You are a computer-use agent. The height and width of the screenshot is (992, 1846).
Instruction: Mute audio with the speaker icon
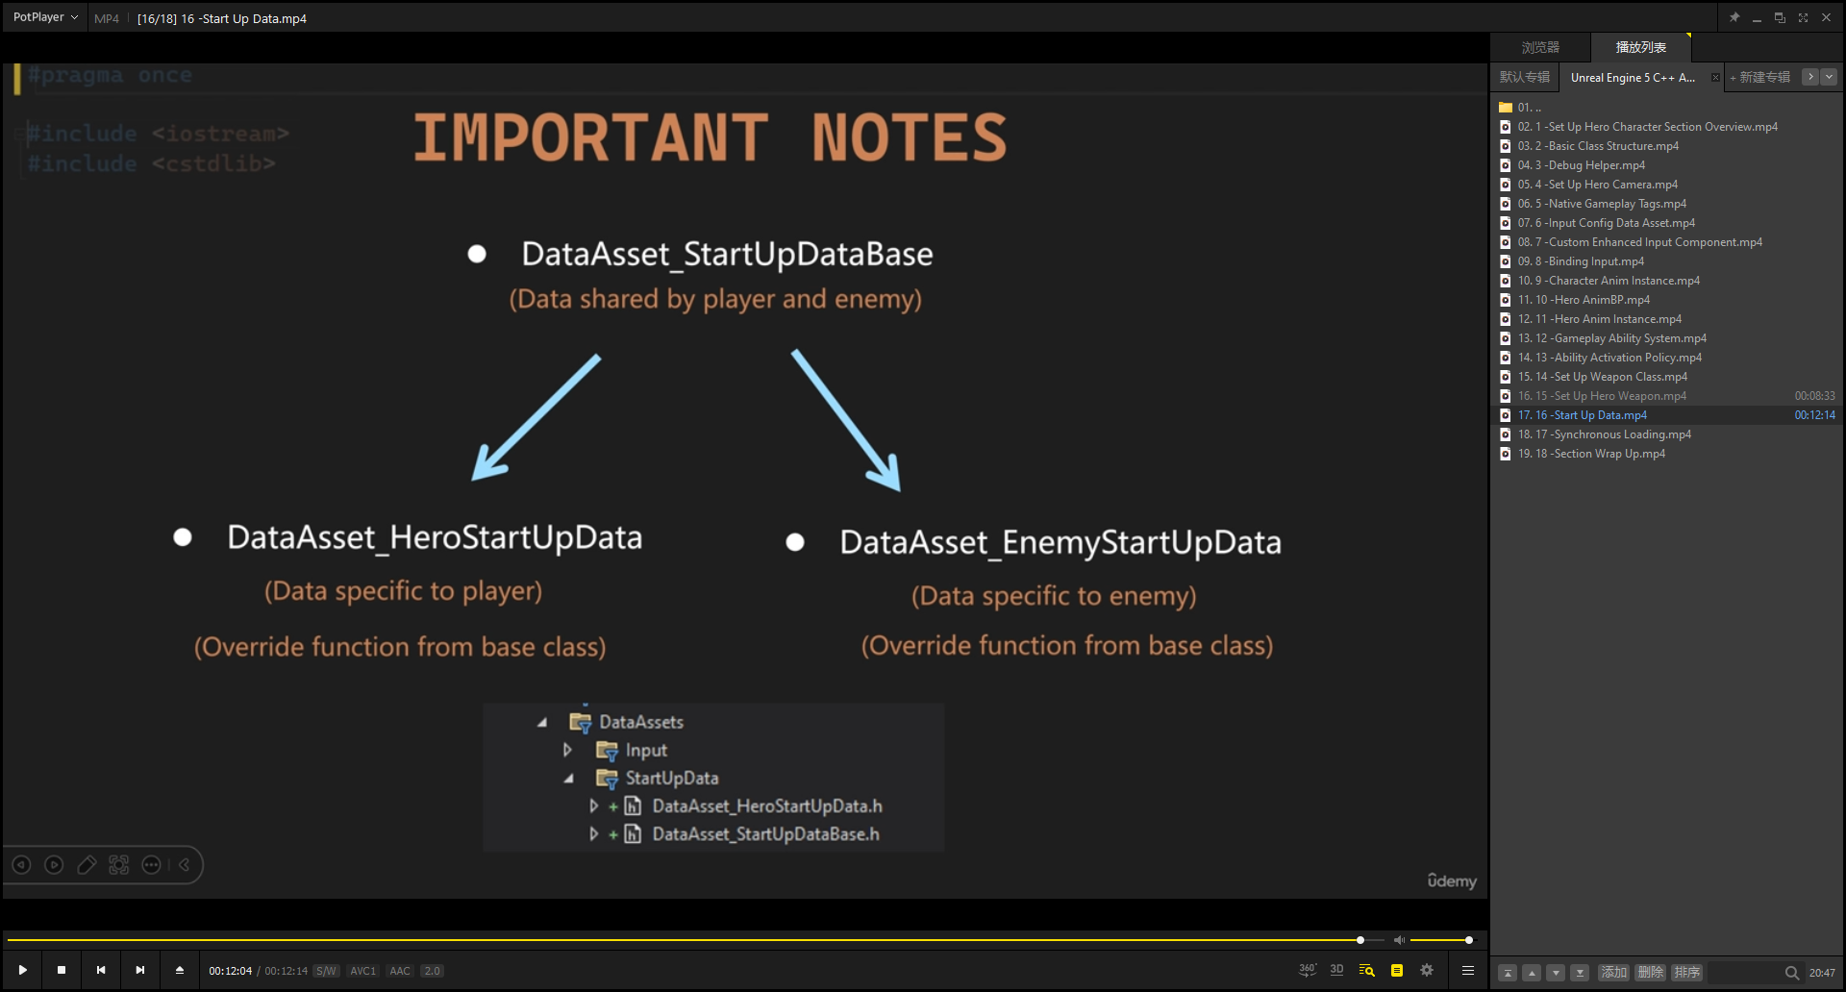1399,939
